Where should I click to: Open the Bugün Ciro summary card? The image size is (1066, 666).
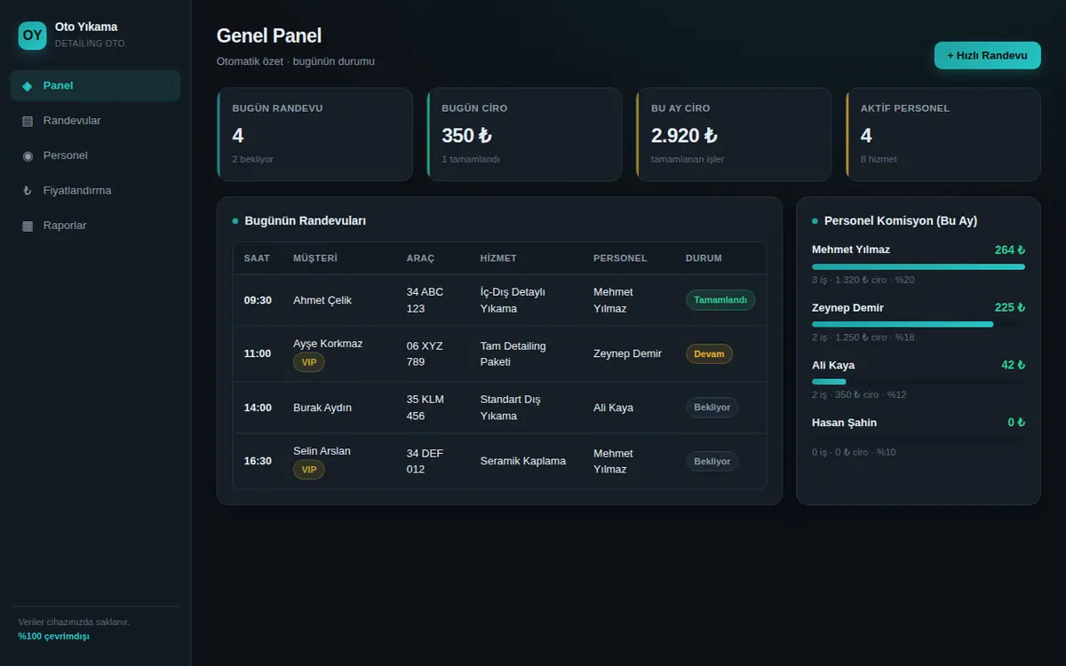524,134
